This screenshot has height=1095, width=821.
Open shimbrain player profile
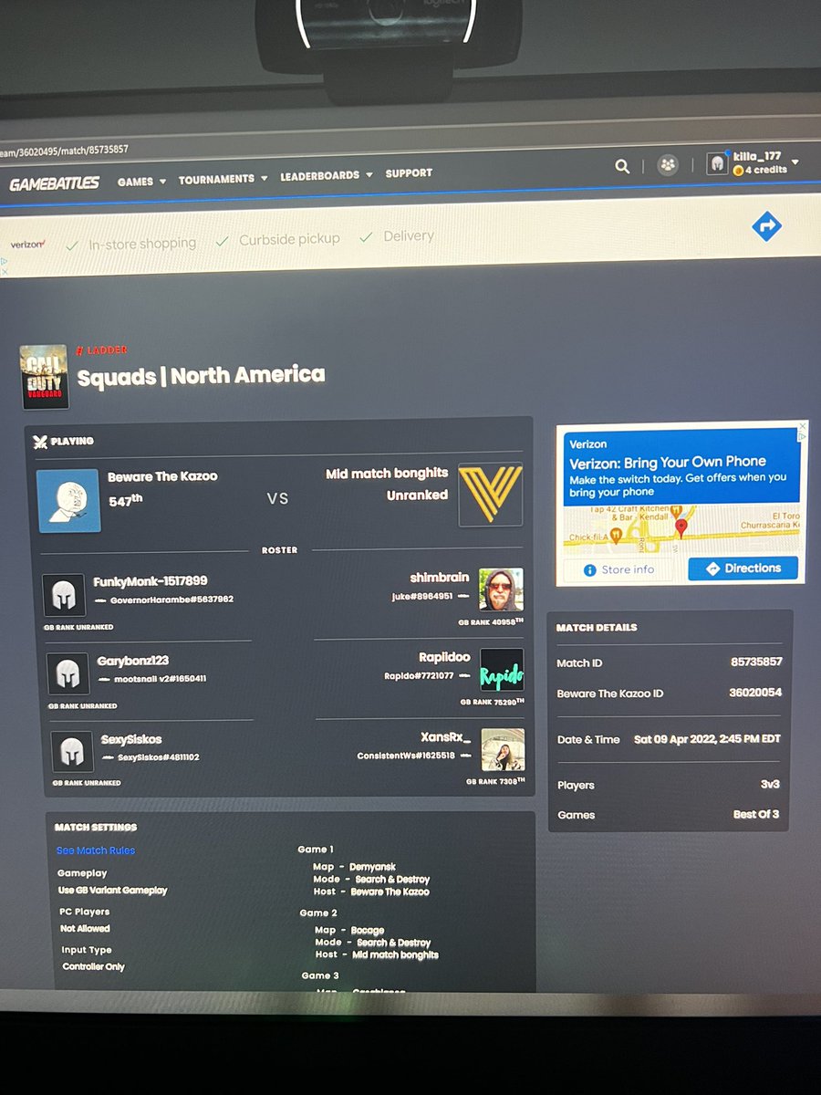point(440,578)
